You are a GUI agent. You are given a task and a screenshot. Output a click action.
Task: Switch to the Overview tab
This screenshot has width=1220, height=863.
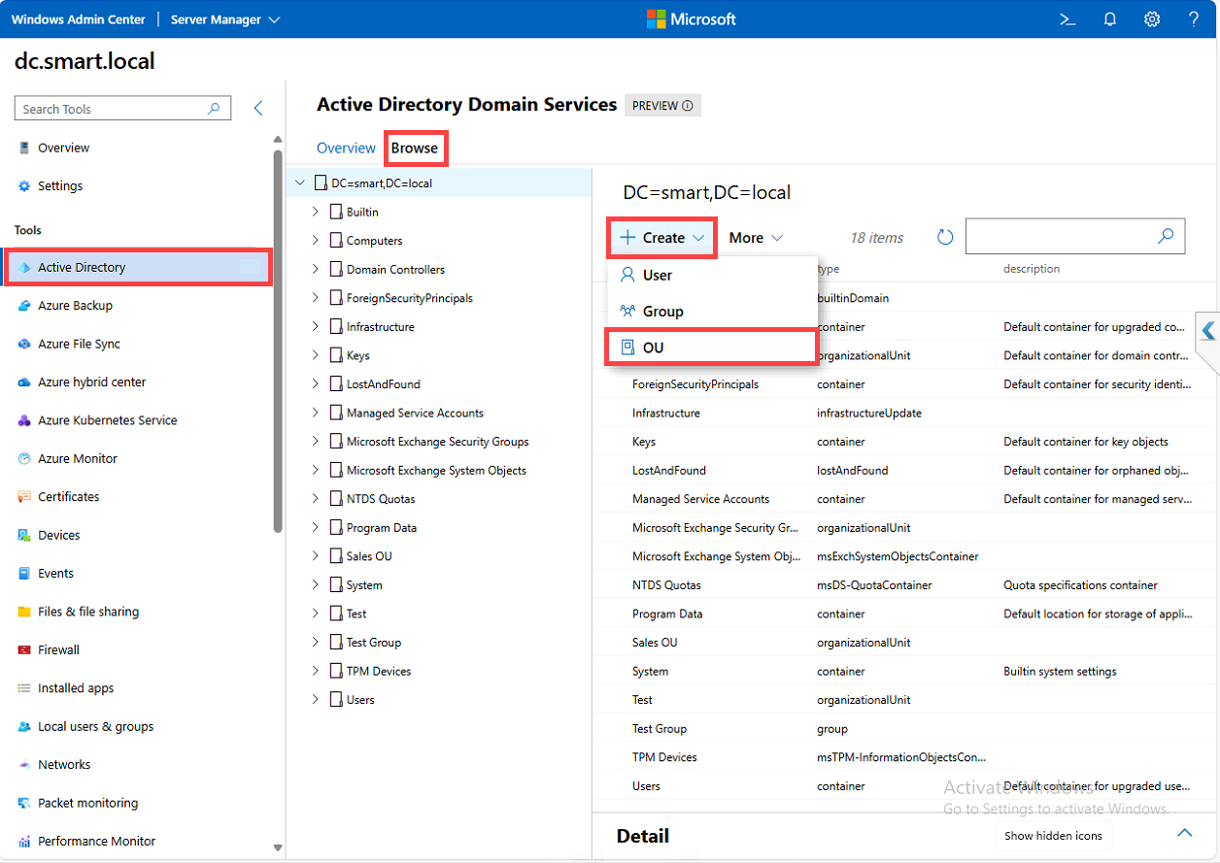(x=346, y=149)
